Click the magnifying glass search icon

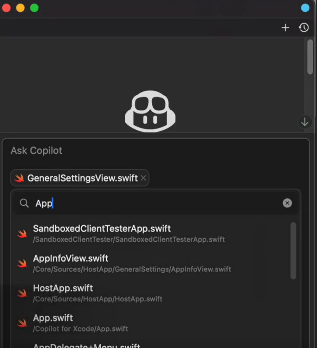24,203
